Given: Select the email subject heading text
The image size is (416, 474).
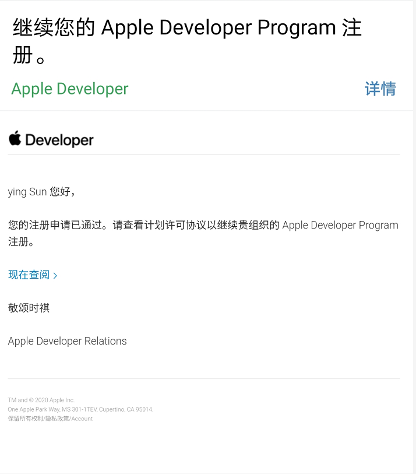Looking at the screenshot, I should pos(187,40).
